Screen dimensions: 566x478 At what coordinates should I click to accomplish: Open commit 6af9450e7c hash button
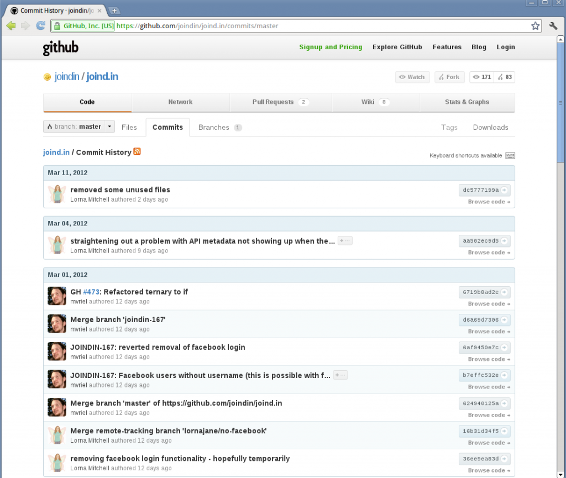click(x=484, y=348)
